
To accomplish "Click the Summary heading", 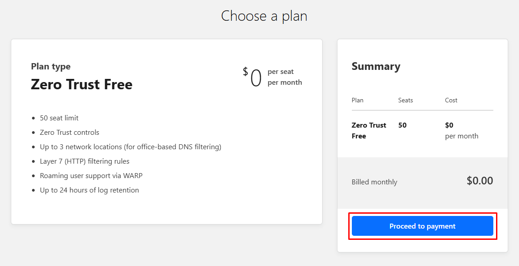I will coord(376,66).
